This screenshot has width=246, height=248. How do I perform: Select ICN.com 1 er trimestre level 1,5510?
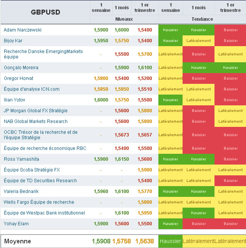pos(145,89)
